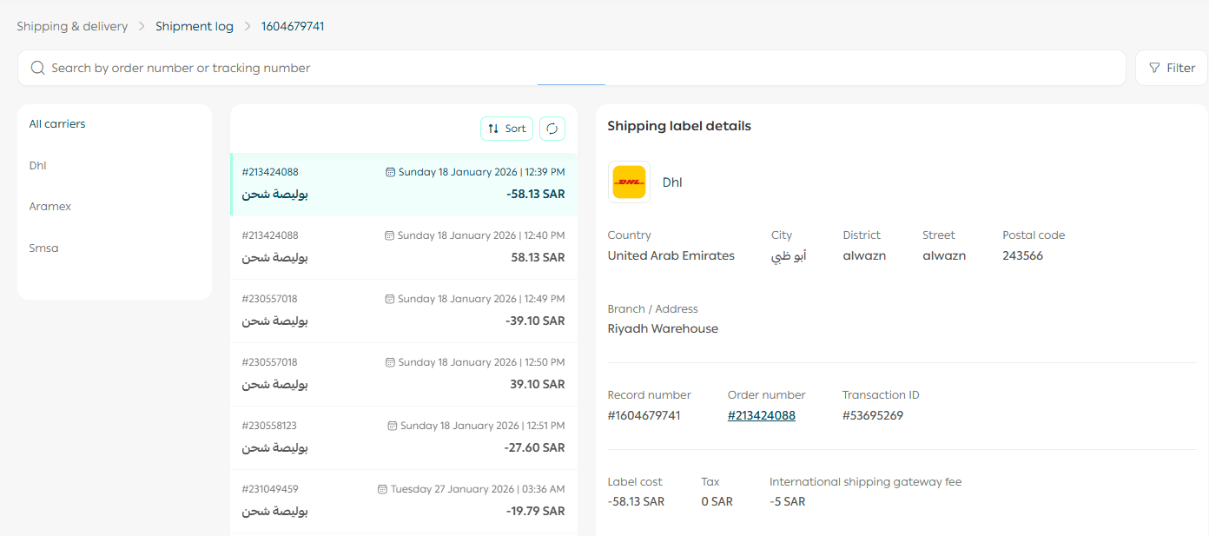Screen dimensions: 1209x536
Task: Select the 39.10 SAR entry at 12:50 PM
Action: click(403, 374)
